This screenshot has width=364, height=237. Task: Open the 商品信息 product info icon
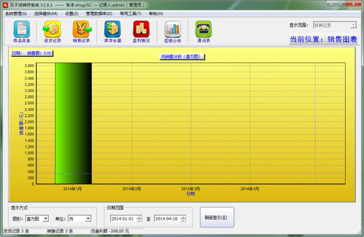21,31
